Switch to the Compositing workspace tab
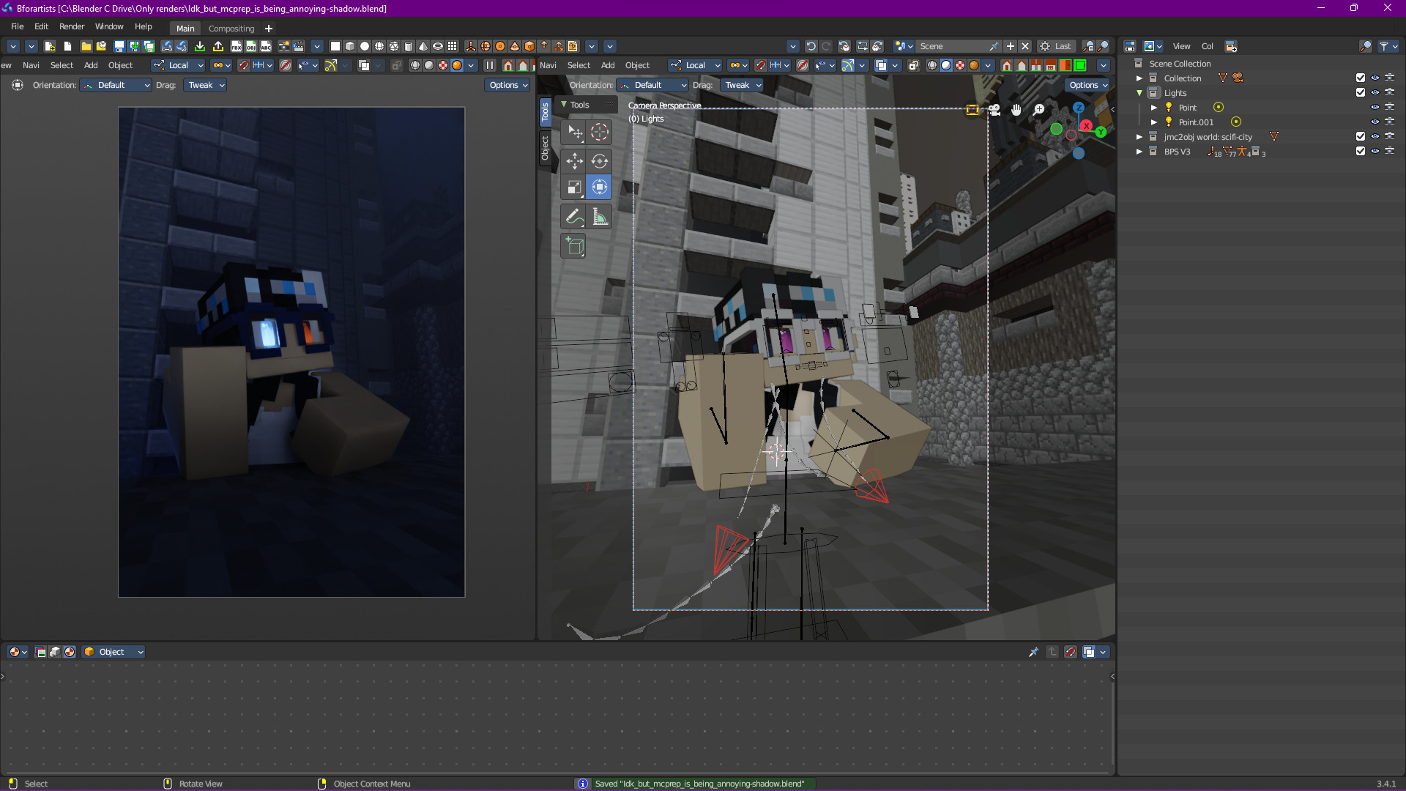Screen dimensions: 1406x791 (231, 29)
